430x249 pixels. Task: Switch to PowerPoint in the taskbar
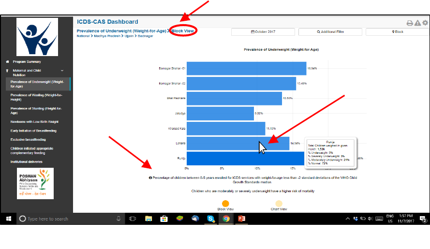241,219
